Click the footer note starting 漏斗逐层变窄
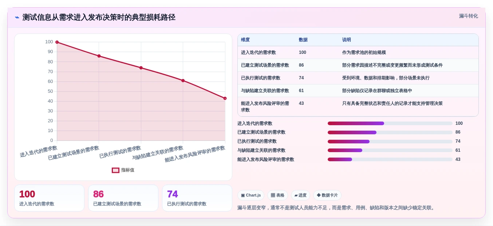Screen dimensions: 493x226 (x=336, y=208)
